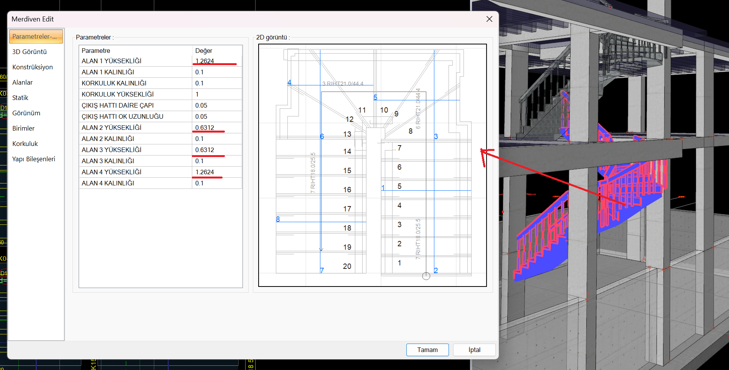Open the Birimler settings
729x370 pixels.
(x=23, y=128)
